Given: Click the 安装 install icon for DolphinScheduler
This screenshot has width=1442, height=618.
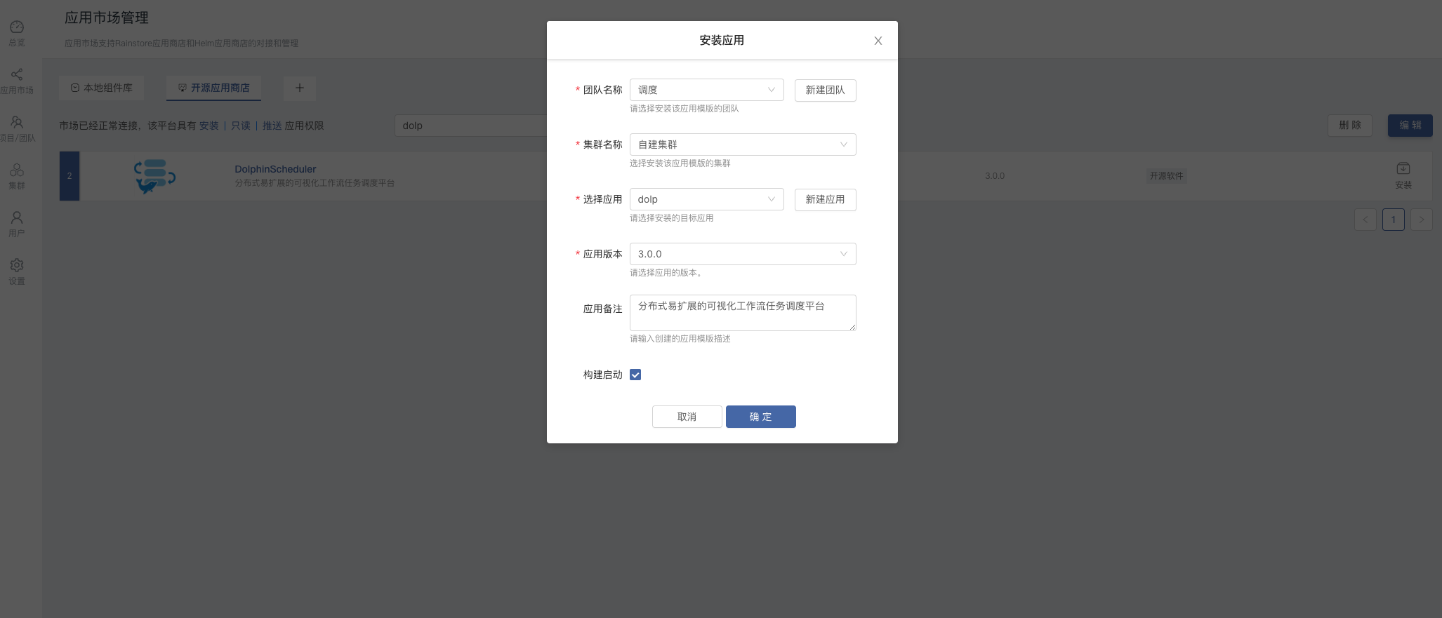Looking at the screenshot, I should click(1403, 169).
